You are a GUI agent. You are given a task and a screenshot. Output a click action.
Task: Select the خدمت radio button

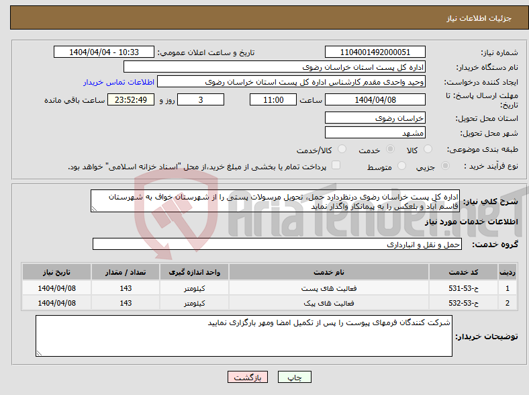[x=390, y=149]
